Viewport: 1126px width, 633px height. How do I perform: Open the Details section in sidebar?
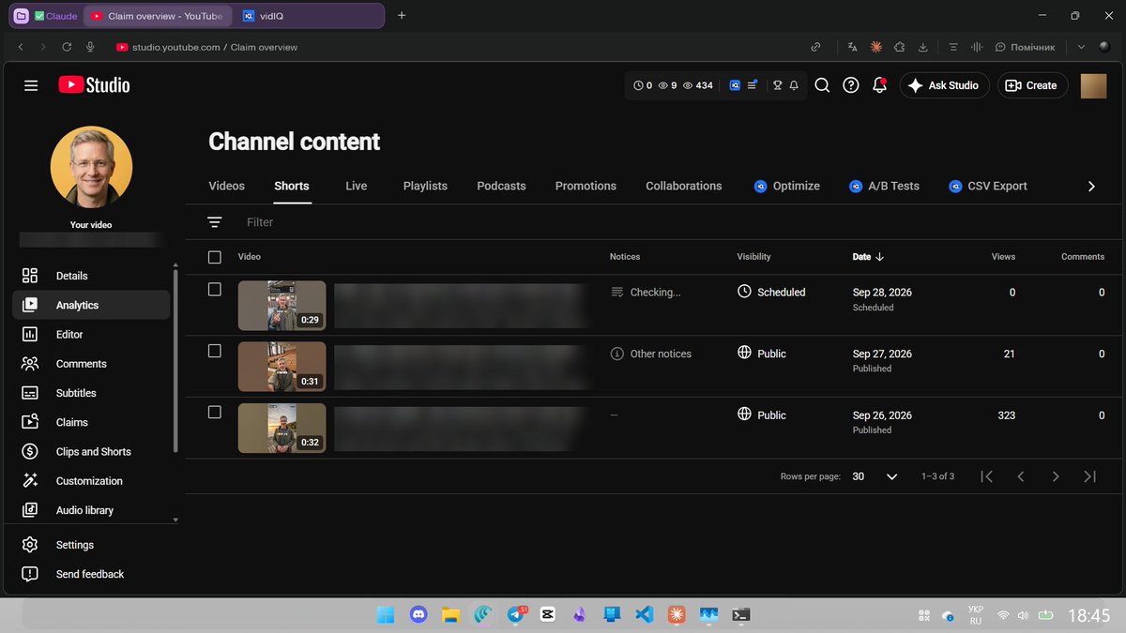coord(91,276)
